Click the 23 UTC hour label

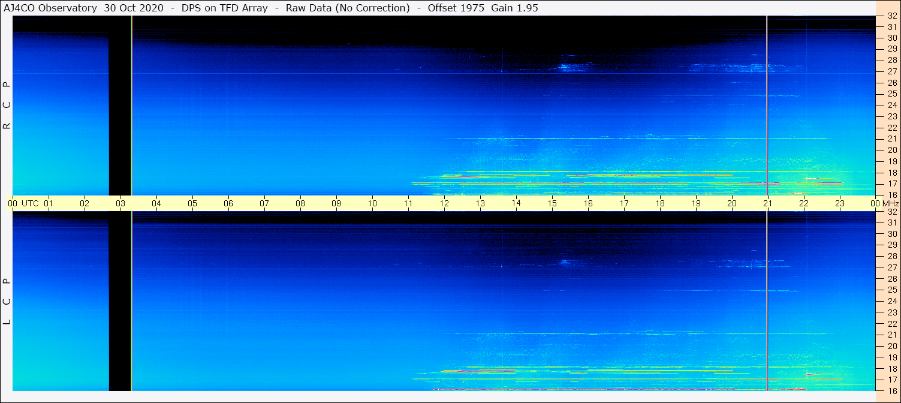click(x=840, y=203)
